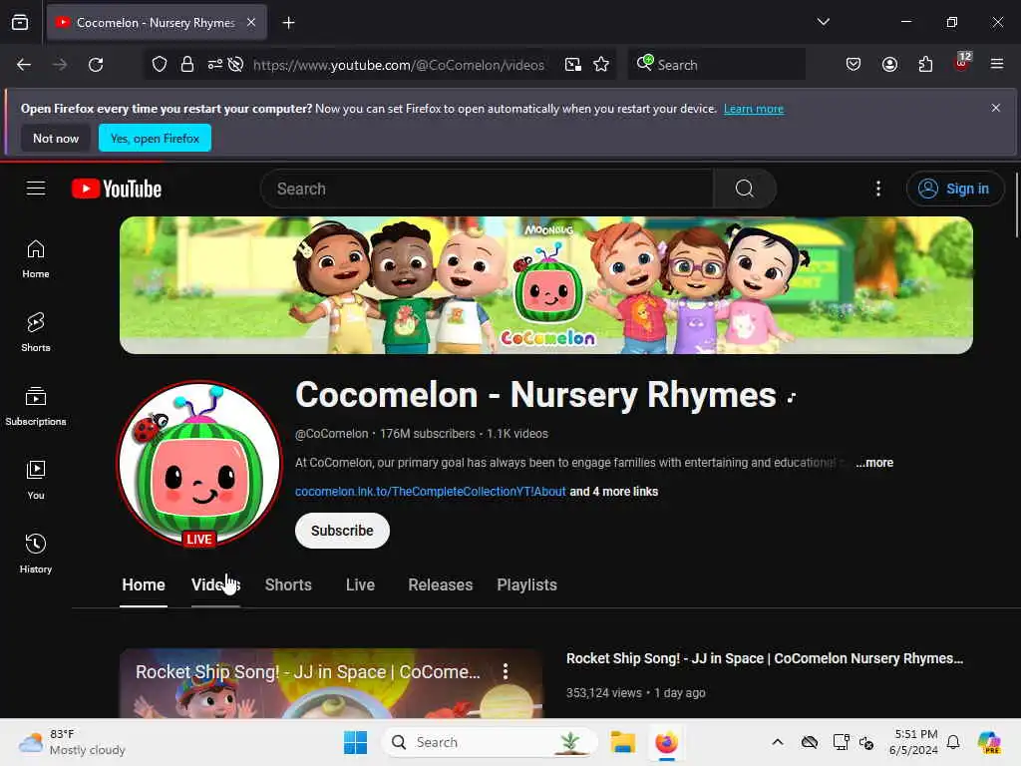Viewport: 1021px width, 766px height.
Task: Switch to the channel Shorts tab
Action: coord(288,584)
